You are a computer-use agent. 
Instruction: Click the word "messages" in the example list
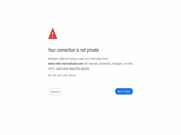click(117, 64)
